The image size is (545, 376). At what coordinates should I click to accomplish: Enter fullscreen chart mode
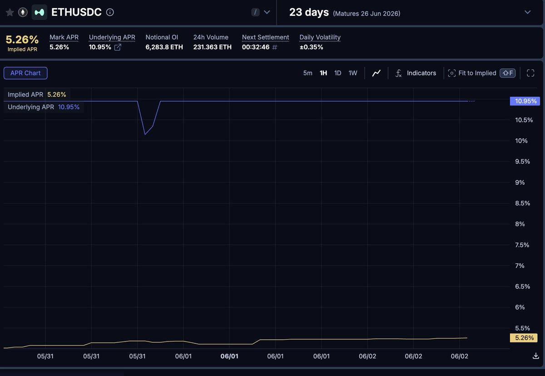[x=530, y=73]
